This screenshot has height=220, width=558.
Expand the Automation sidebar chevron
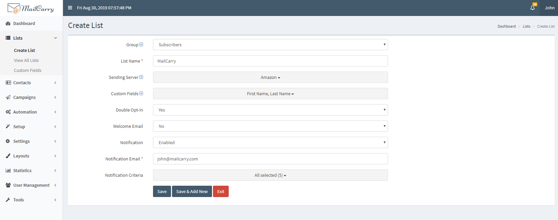click(55, 112)
